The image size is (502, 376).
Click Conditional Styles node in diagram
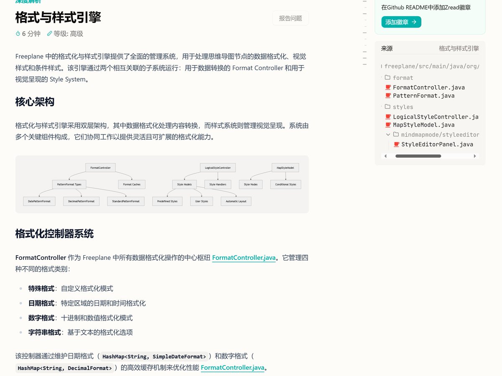coord(286,184)
